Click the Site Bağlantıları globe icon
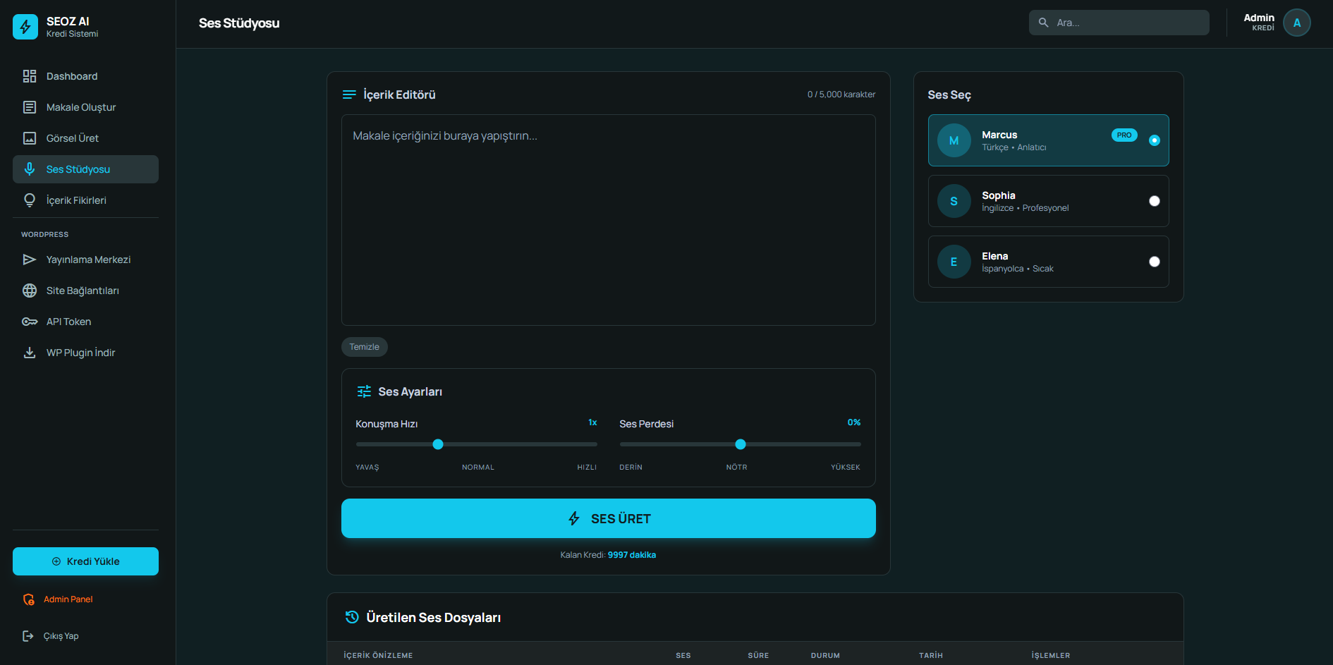Screen dimensions: 1333x665 pos(30,291)
